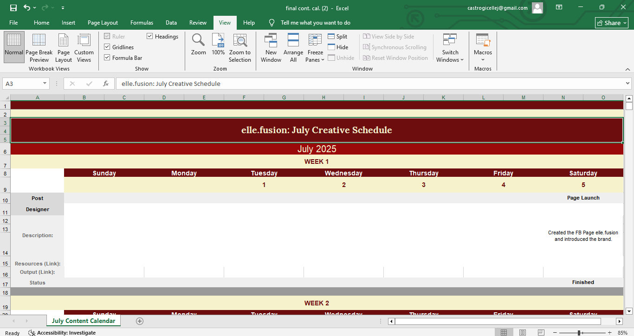
Task: Click Normal view icon in status bar
Action: [504, 333]
